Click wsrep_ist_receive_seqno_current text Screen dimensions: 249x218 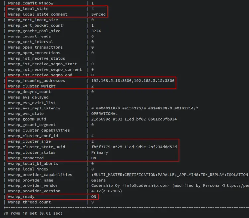click(45, 70)
